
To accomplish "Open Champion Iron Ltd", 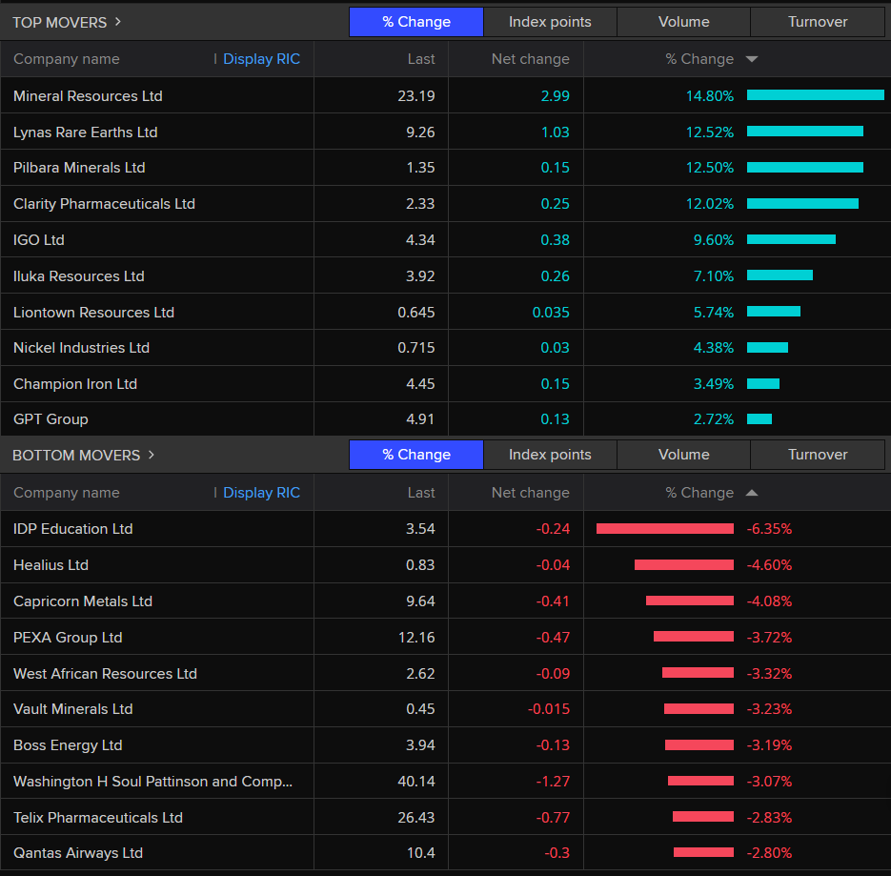I will pos(75,384).
